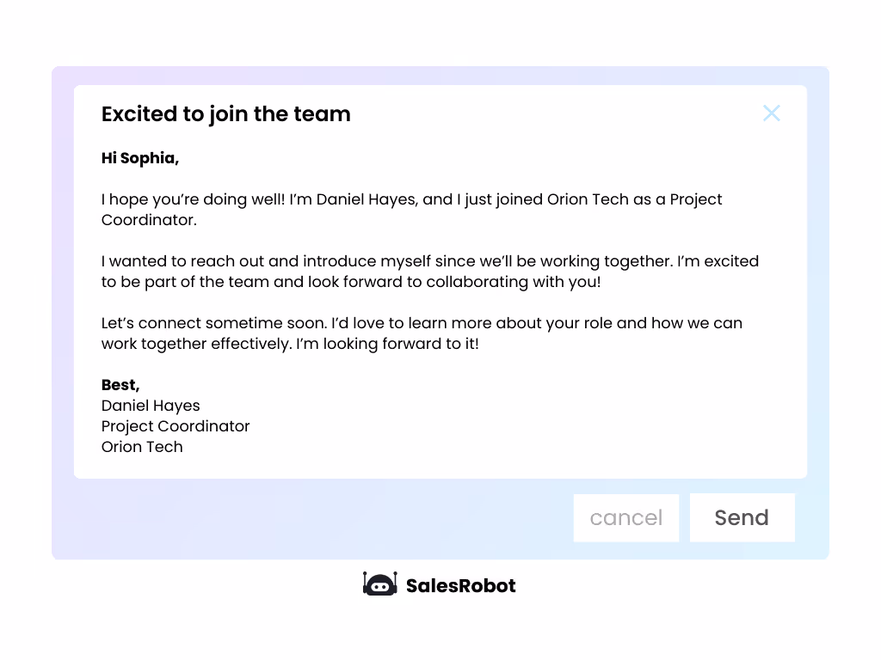
Task: Click the Project Coordinator signature line
Action: point(176,425)
